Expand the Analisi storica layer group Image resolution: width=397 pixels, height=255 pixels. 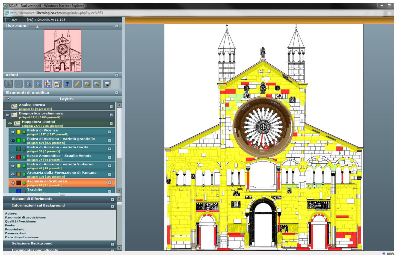coord(111,107)
